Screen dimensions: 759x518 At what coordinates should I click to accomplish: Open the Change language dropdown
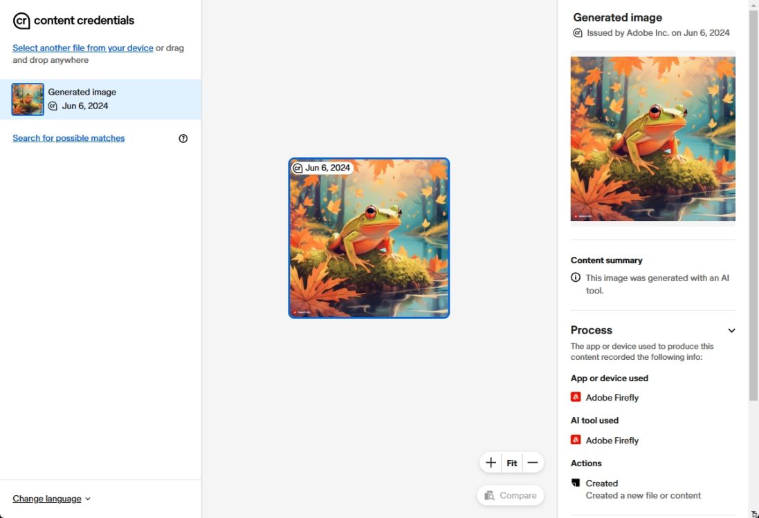pyautogui.click(x=46, y=498)
